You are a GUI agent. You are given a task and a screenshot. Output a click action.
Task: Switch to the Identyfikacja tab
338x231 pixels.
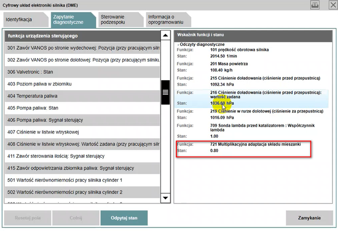pos(25,20)
